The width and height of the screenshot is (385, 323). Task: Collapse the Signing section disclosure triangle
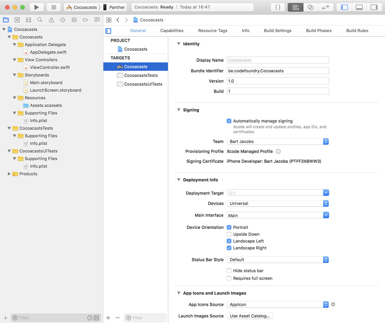pyautogui.click(x=179, y=110)
